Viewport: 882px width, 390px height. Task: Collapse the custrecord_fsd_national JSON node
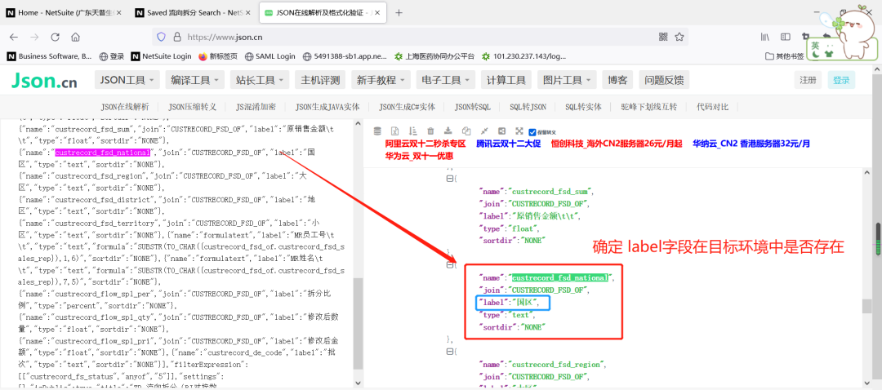point(449,264)
